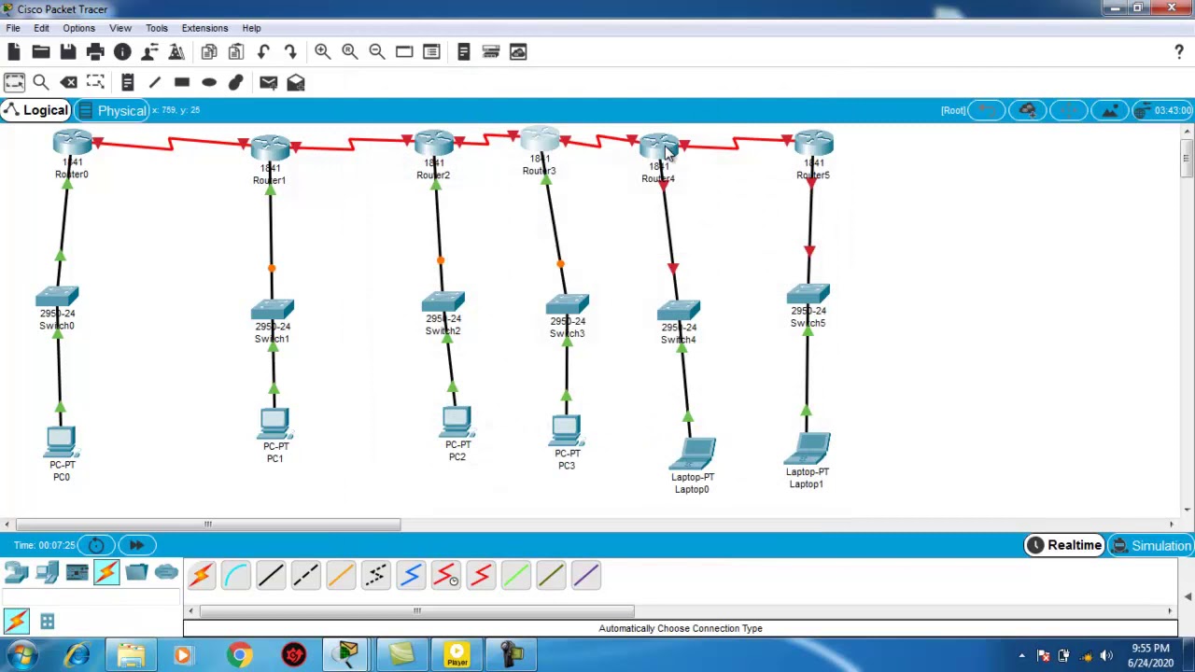Open Network Information icon
The height and width of the screenshot is (672, 1195).
tap(122, 52)
